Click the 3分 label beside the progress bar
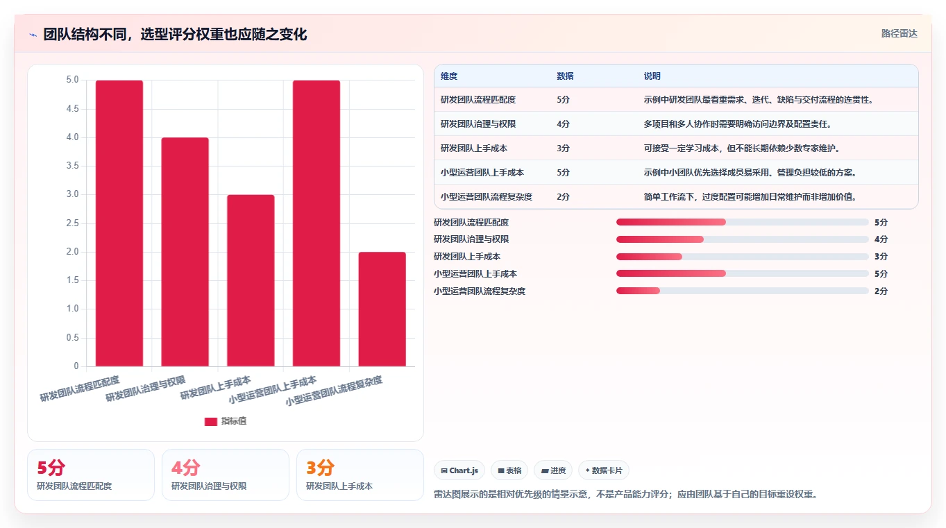Image resolution: width=946 pixels, height=528 pixels. [881, 257]
